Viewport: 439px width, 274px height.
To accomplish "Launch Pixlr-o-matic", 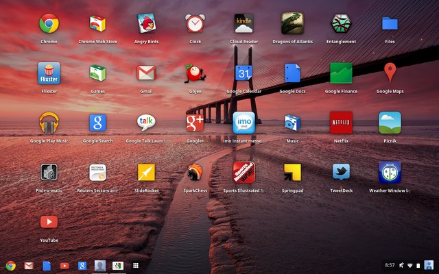I will pos(49,172).
